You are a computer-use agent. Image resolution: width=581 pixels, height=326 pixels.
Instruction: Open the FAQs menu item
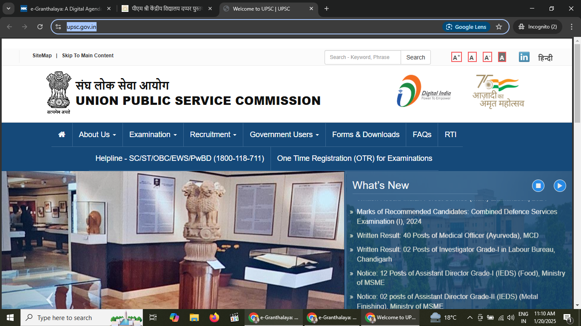422,135
